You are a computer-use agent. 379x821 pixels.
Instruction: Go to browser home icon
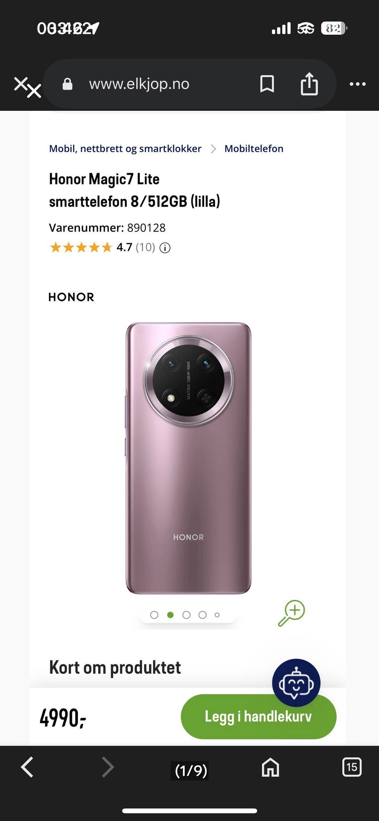point(270,767)
